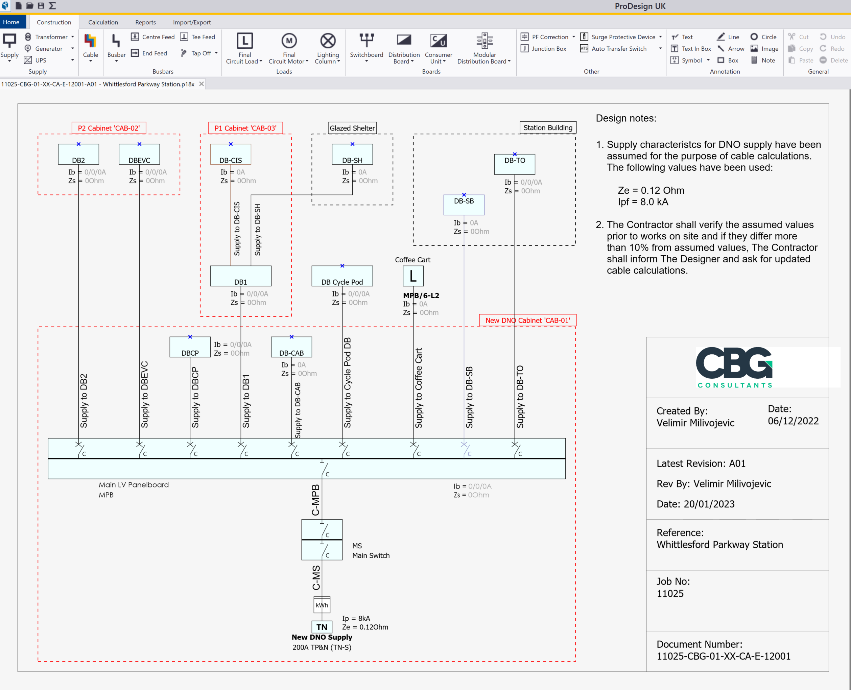Click the "Main LV Panelboard" label

[x=134, y=484]
